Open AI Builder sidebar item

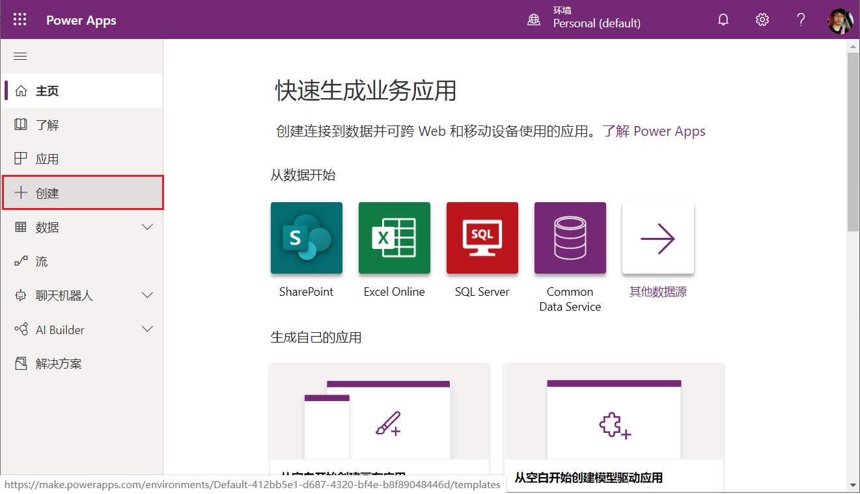(81, 330)
